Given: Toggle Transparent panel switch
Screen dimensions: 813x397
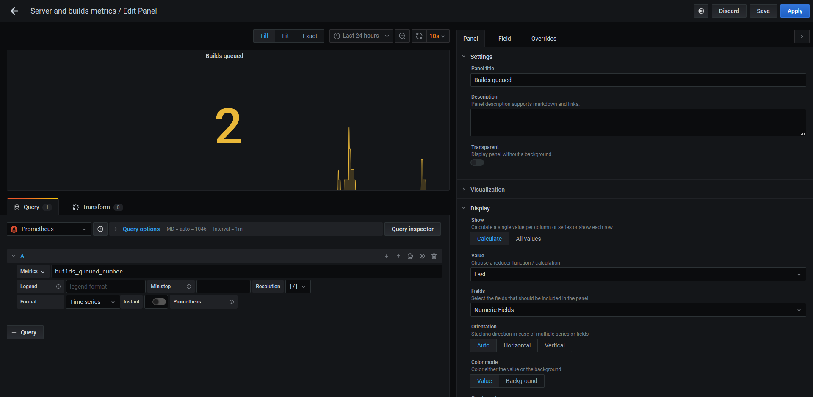Looking at the screenshot, I should coord(477,163).
